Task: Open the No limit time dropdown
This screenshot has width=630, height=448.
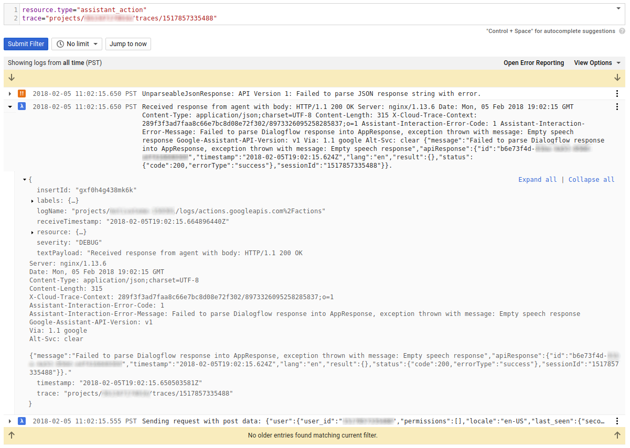Action: click(x=77, y=44)
